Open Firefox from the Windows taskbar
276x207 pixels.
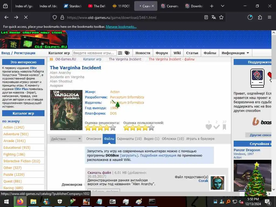coord(20,201)
